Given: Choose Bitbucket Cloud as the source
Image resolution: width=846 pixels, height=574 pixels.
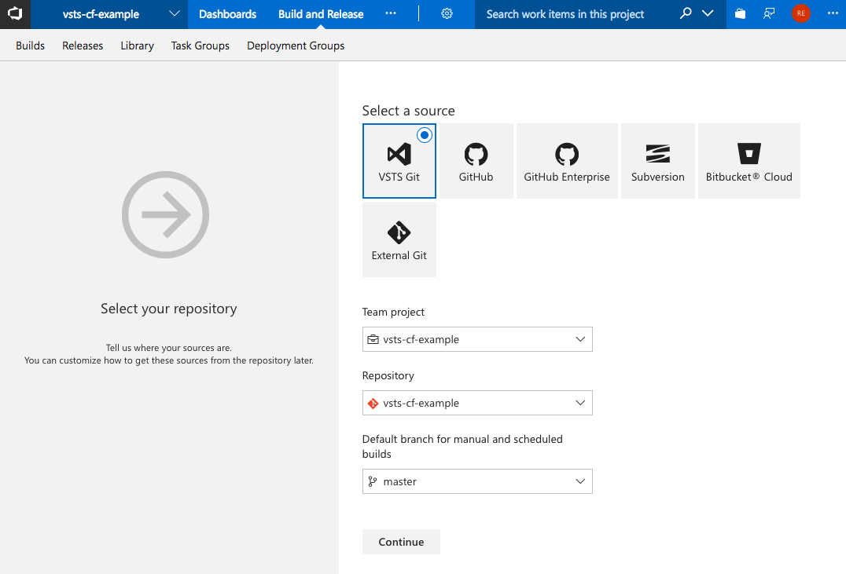Looking at the screenshot, I should click(749, 161).
